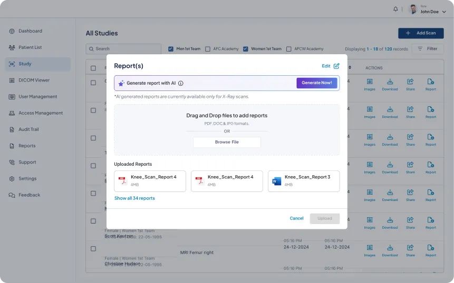Image resolution: width=454 pixels, height=283 pixels.
Task: Open the notifications bell icon
Action: (395, 9)
